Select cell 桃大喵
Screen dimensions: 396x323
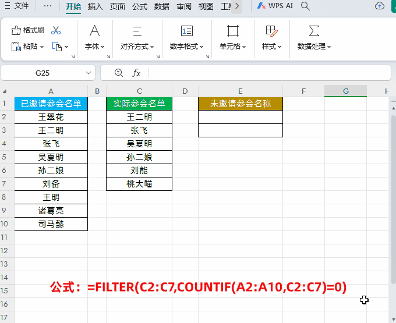coord(139,184)
